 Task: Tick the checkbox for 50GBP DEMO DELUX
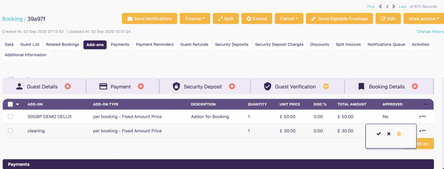[x=10, y=116]
